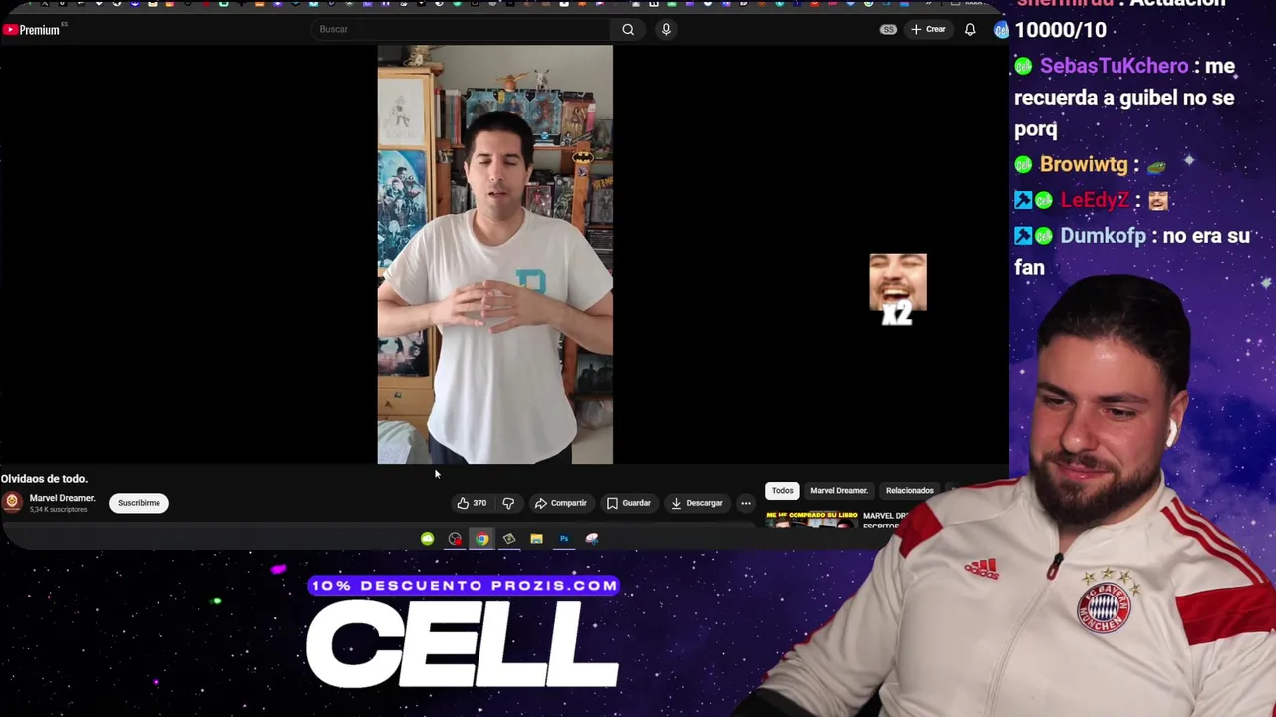This screenshot has width=1276, height=717.
Task: Open YouTube notifications bell
Action: coord(970,29)
